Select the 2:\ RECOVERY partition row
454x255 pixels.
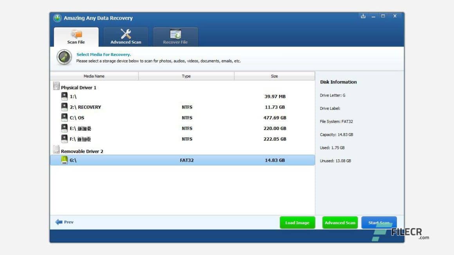coord(182,107)
